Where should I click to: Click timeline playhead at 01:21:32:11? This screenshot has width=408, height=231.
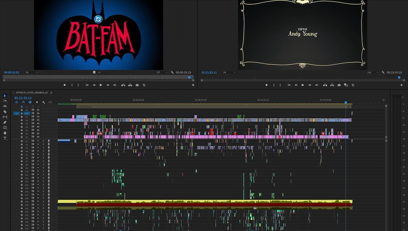346,102
